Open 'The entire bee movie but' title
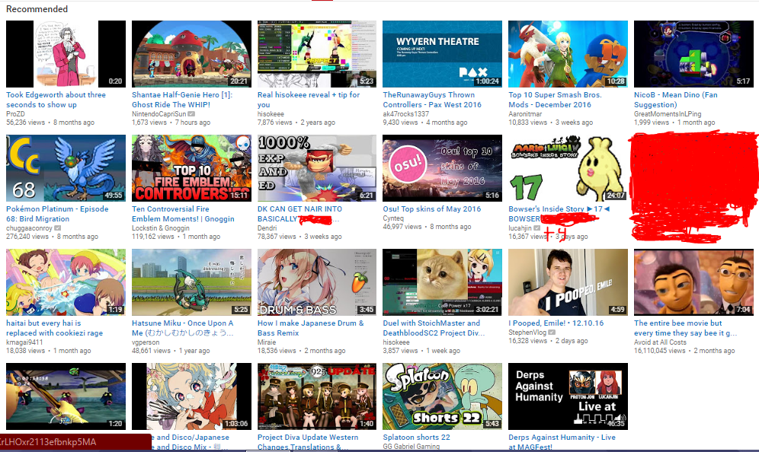759x452 pixels. click(685, 328)
